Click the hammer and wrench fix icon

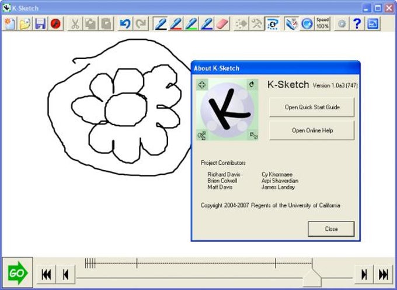coord(256,24)
